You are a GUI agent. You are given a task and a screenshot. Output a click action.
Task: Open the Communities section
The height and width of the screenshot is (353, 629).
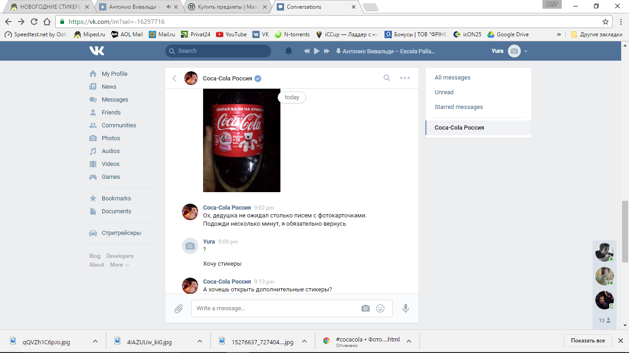119,125
